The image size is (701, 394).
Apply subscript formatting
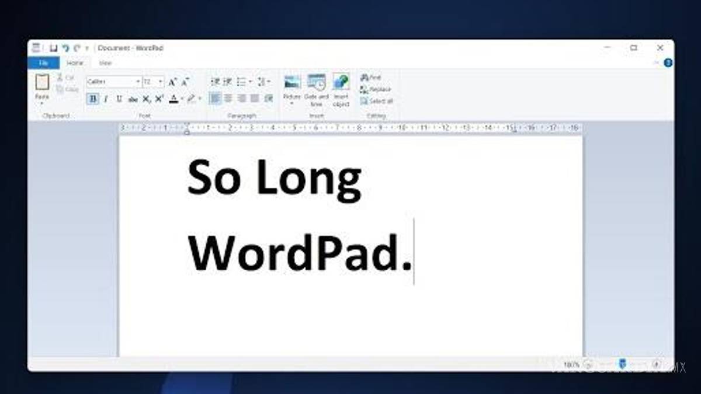147,99
